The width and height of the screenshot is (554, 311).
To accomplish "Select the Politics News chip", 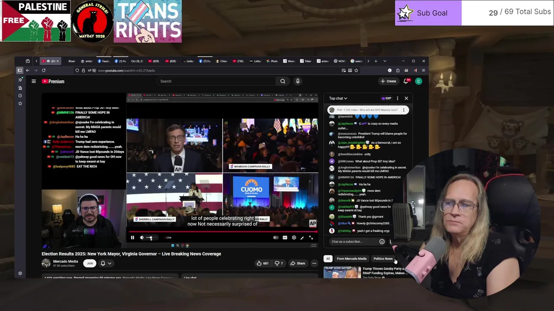I will (x=383, y=259).
